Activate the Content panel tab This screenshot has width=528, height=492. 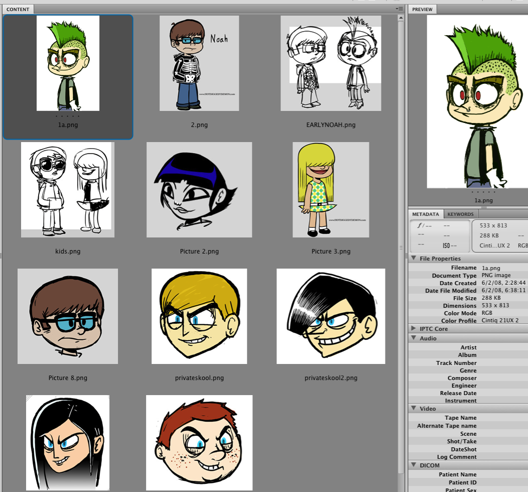(18, 9)
